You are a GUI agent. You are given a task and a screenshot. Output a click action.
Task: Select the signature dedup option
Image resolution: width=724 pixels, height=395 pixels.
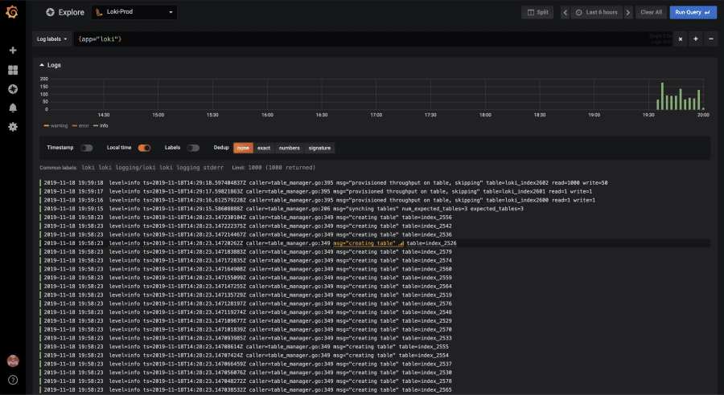pyautogui.click(x=319, y=148)
